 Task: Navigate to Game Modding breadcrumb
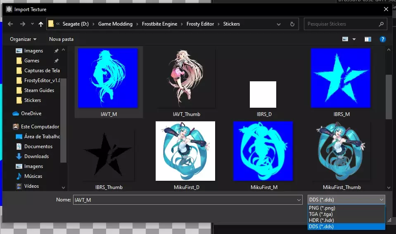click(115, 24)
